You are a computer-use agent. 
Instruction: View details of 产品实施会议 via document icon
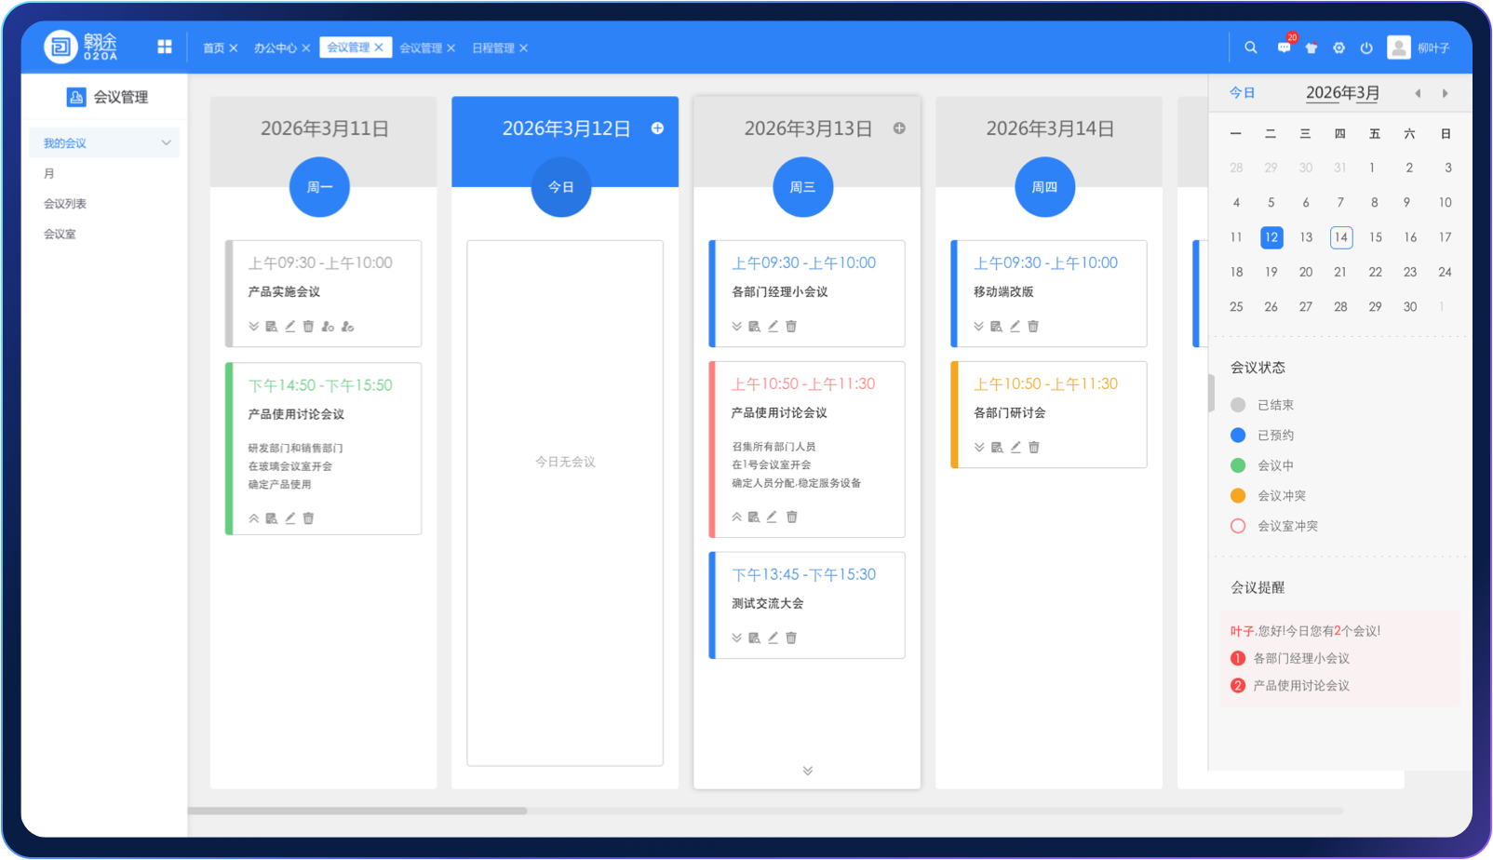tap(271, 326)
